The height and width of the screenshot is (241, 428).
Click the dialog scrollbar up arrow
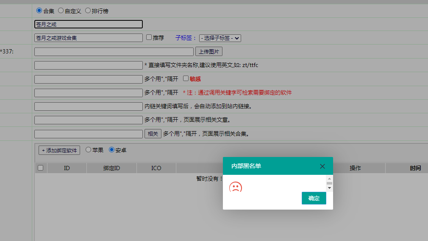[x=329, y=178]
